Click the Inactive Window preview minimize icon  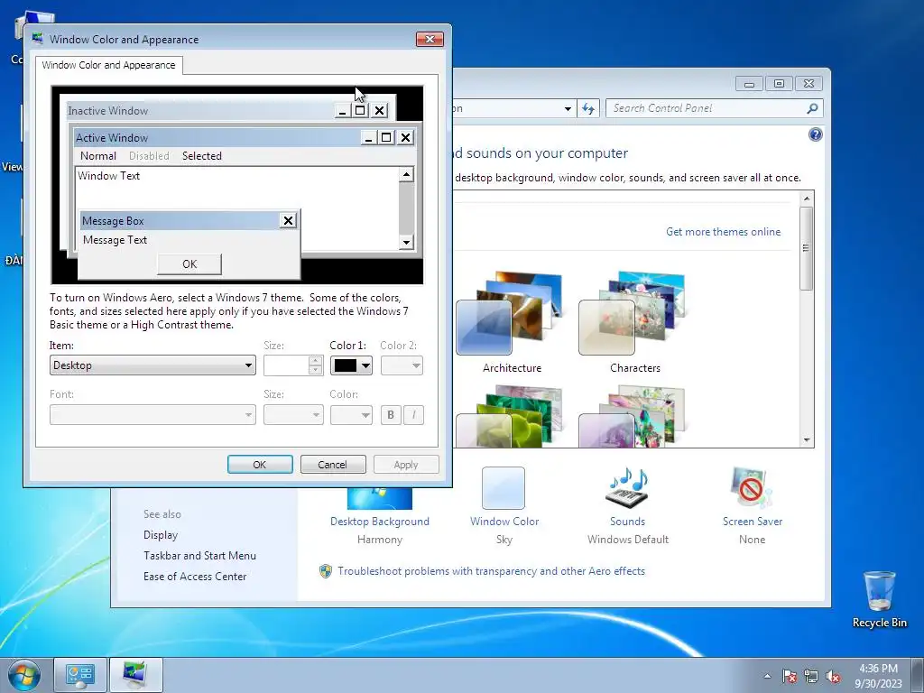(x=342, y=110)
